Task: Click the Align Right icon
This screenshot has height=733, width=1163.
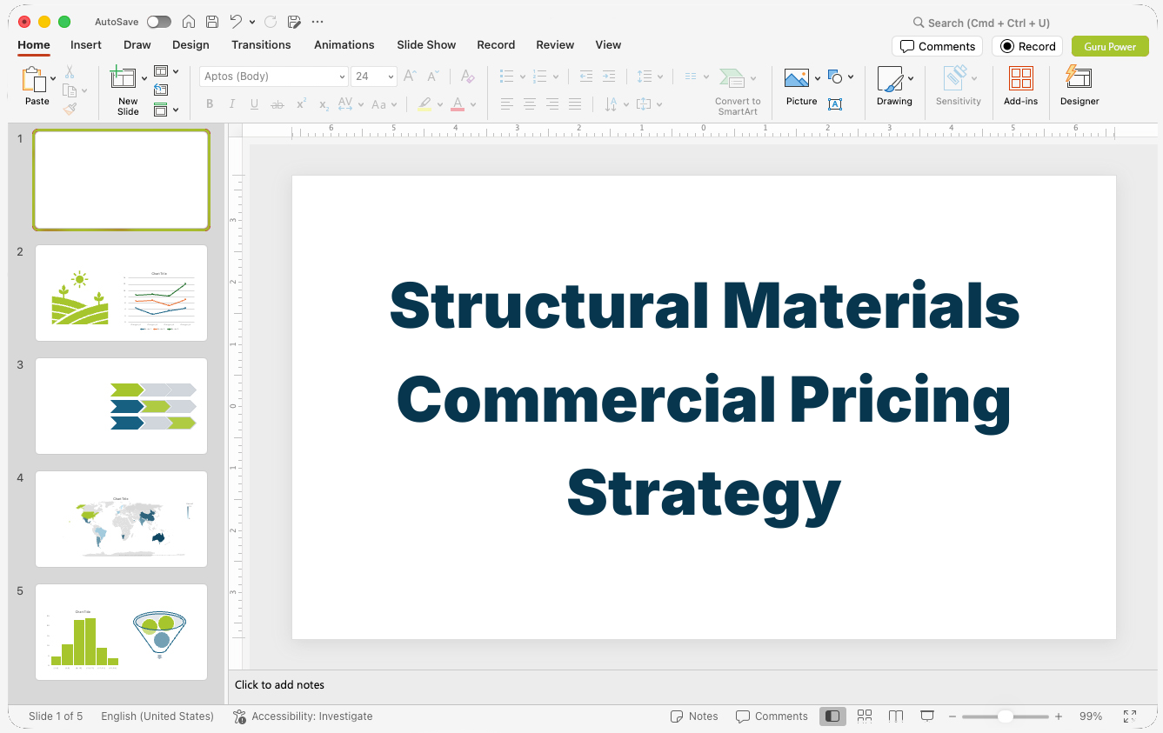Action: pyautogui.click(x=552, y=104)
